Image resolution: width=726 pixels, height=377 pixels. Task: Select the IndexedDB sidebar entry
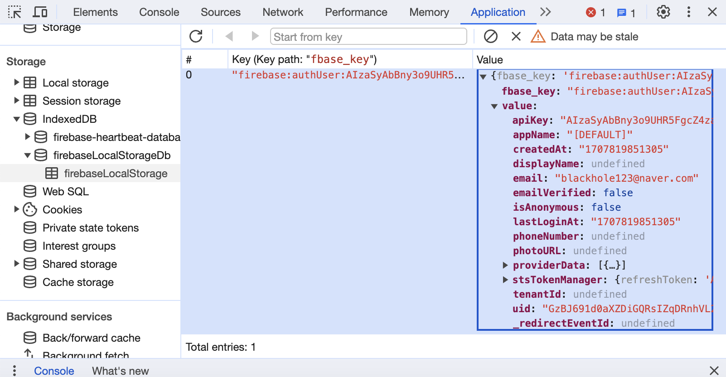tap(69, 119)
